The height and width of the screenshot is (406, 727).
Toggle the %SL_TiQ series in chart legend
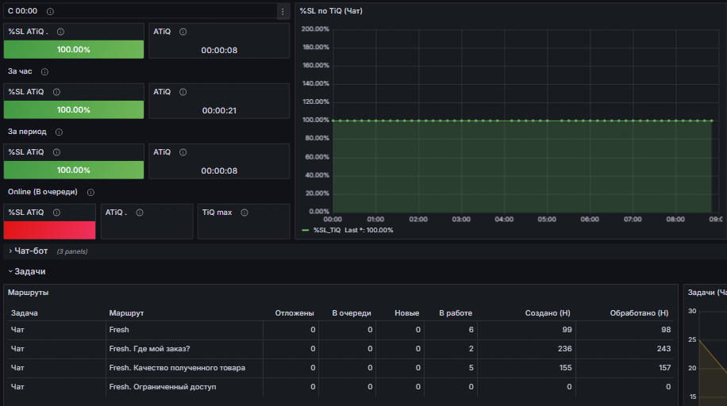point(327,230)
